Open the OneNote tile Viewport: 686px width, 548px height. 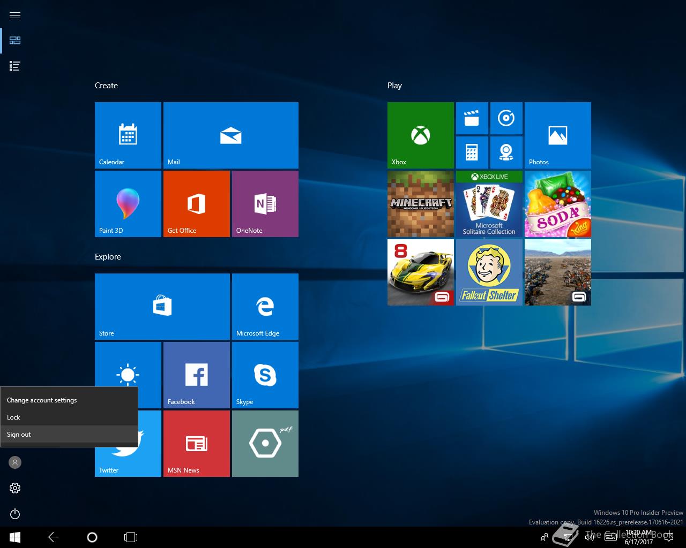pyautogui.click(x=265, y=204)
